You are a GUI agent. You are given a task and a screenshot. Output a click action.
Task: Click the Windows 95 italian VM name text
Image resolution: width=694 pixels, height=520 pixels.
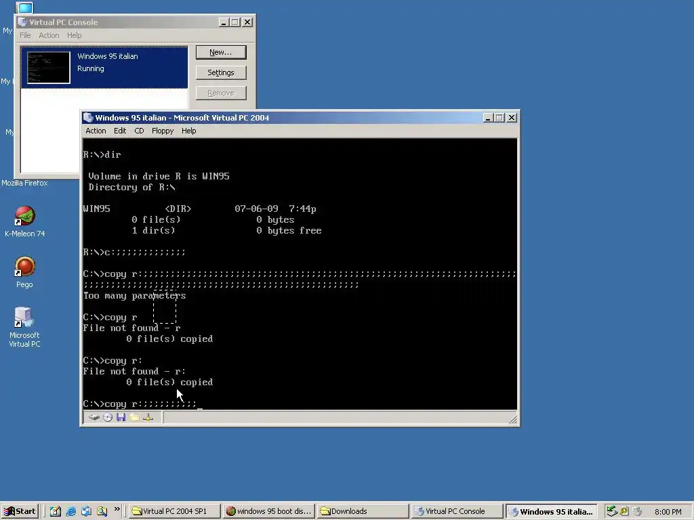(108, 56)
